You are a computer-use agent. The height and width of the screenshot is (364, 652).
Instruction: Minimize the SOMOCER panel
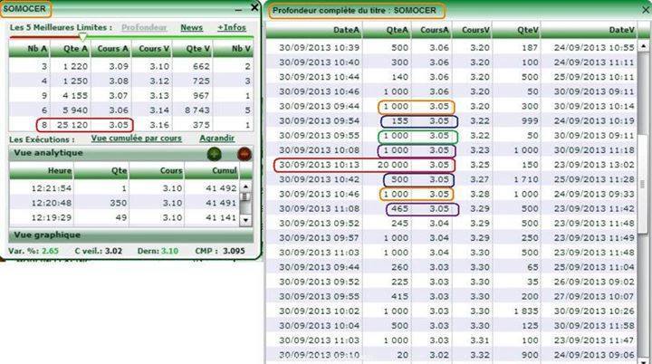(238, 9)
